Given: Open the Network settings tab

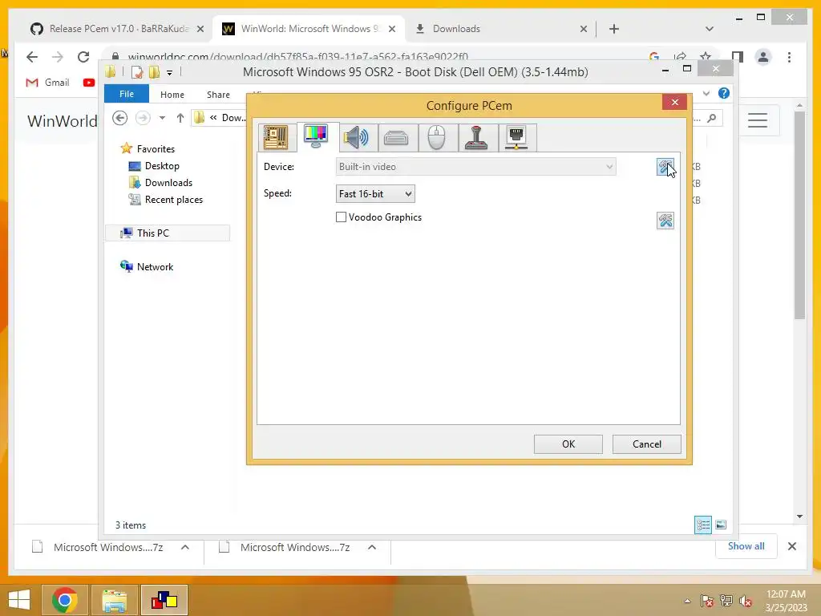Looking at the screenshot, I should pos(517,138).
